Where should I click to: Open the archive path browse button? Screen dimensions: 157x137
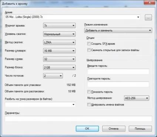coord(148,17)
